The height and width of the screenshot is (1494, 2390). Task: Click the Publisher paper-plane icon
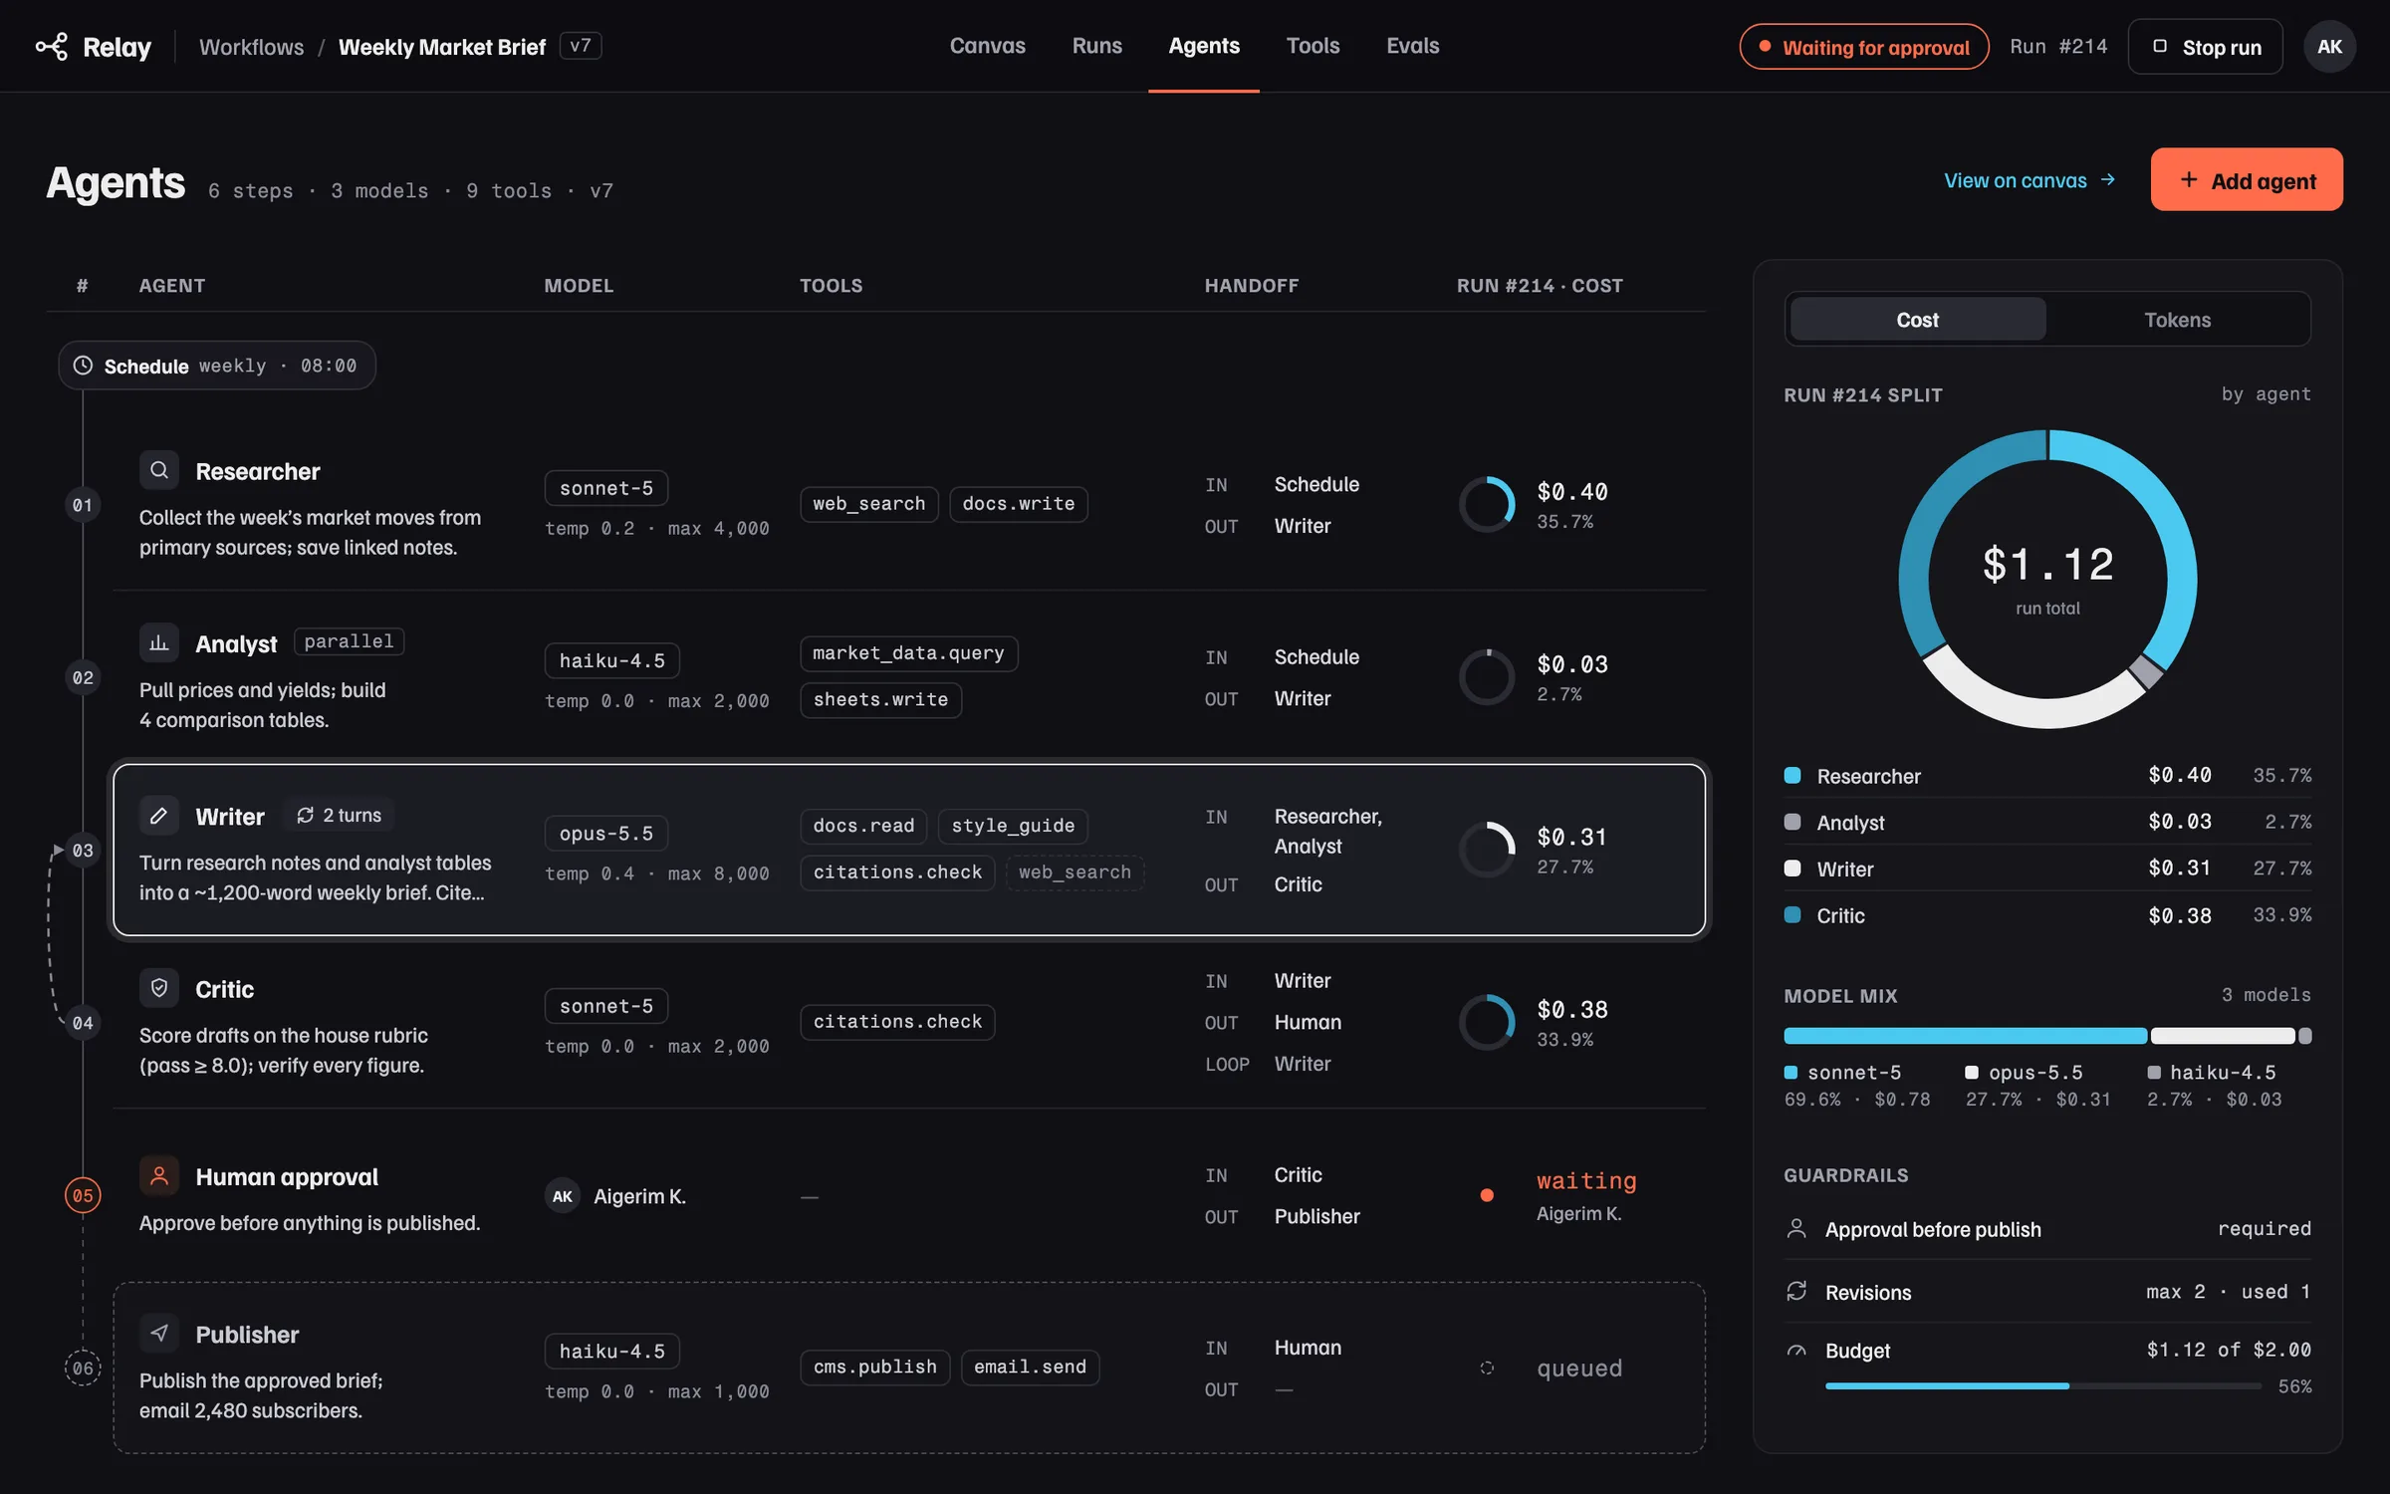click(159, 1334)
